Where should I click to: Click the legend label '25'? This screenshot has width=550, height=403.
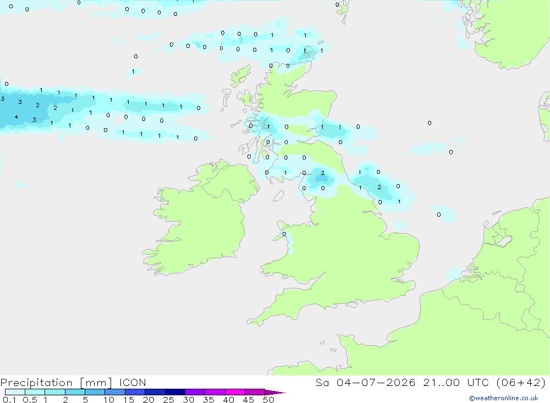pos(169,400)
